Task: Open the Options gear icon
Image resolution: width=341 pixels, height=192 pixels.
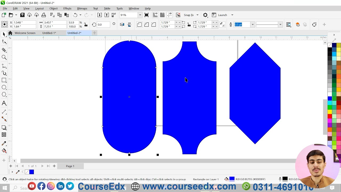Action: [x=205, y=15]
